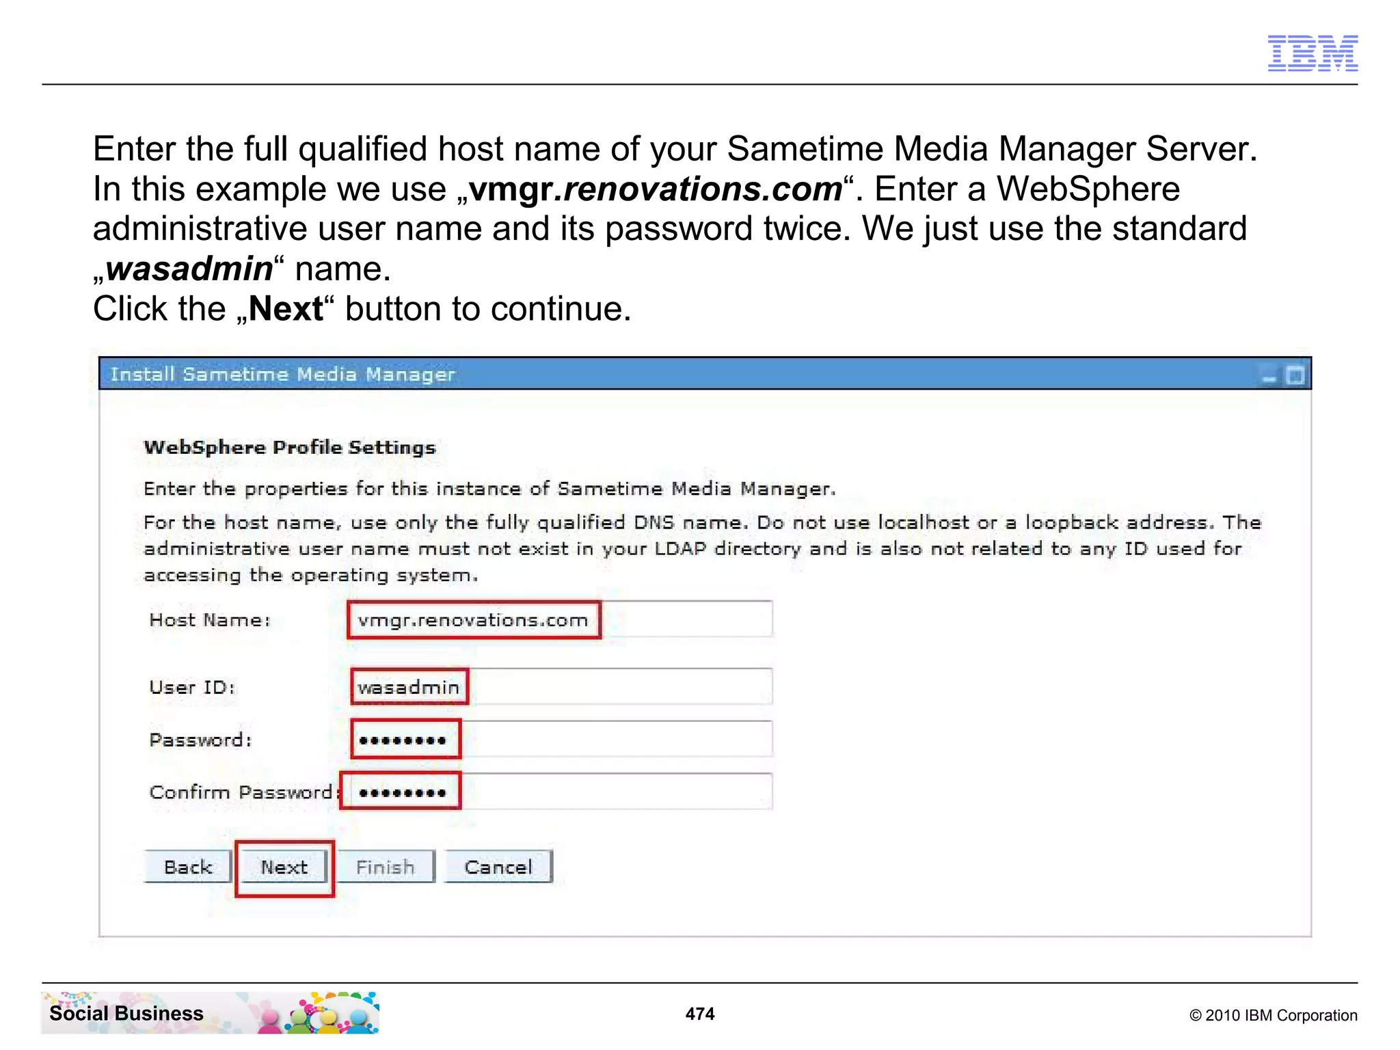Maximize the Install Sametime Media Manager window
This screenshot has width=1400, height=1050.
[1295, 375]
